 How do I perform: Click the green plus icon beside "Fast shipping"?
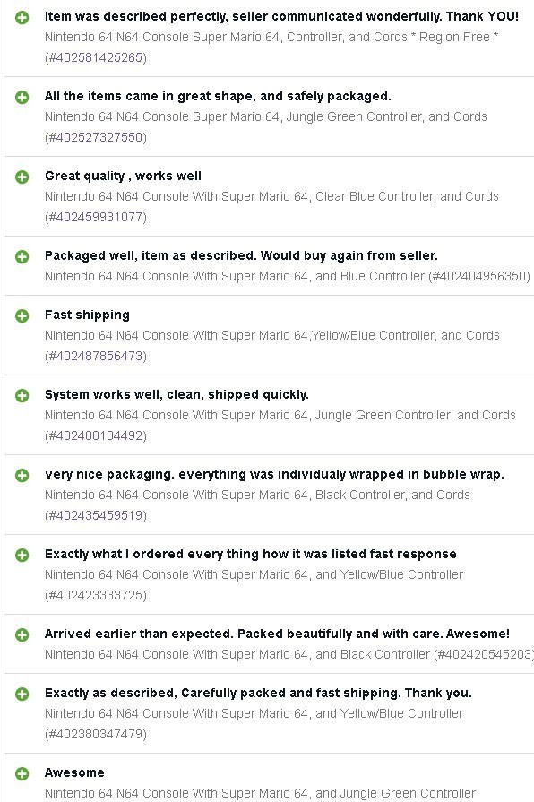click(x=22, y=316)
